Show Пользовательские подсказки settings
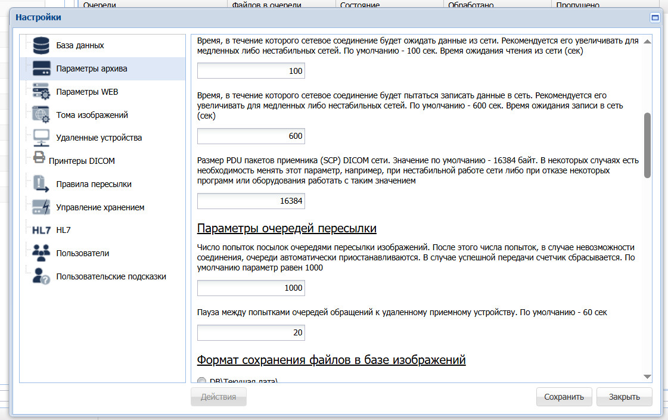668x420 pixels. pos(111,276)
